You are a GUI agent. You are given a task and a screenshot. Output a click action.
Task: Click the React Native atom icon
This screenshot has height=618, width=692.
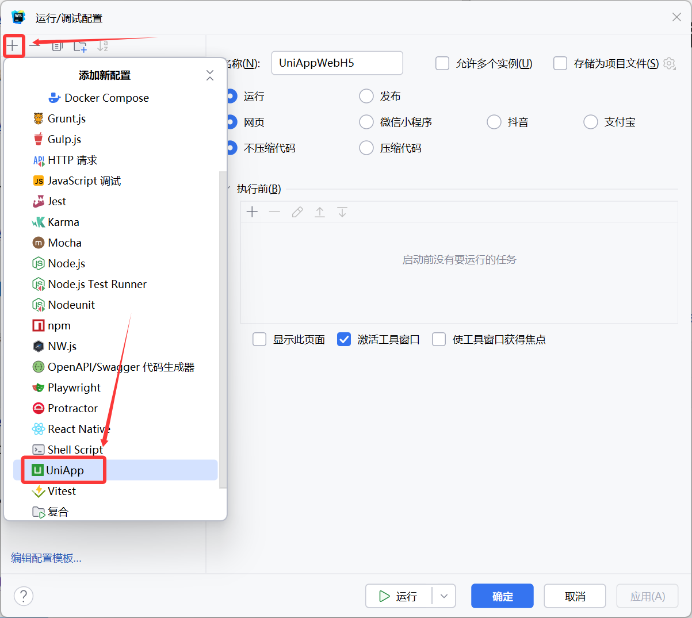point(39,429)
